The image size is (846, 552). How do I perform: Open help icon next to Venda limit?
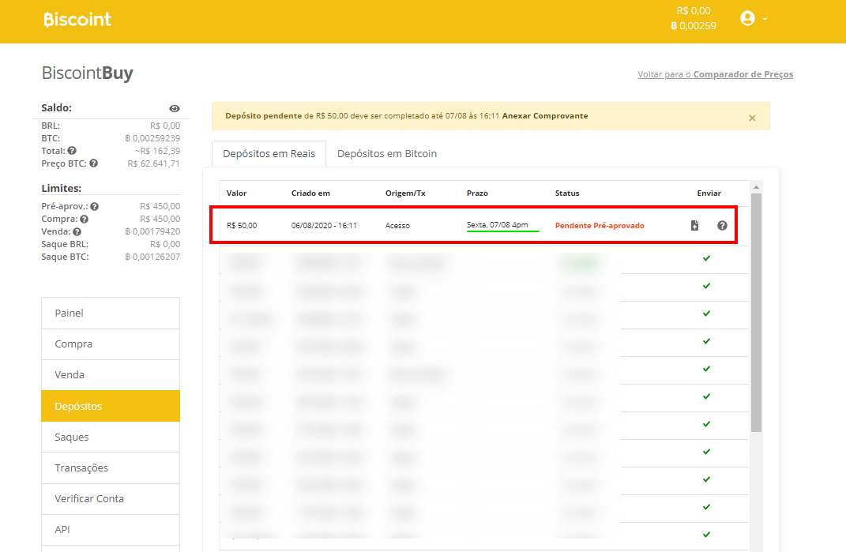pyautogui.click(x=77, y=232)
